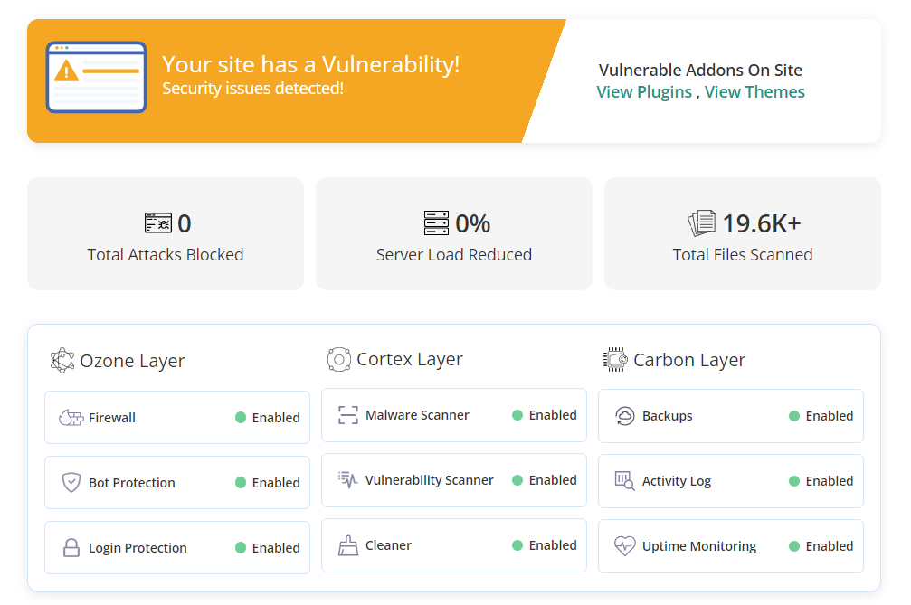
Task: Click the vulnerability warning browser icon
Action: coord(96,77)
